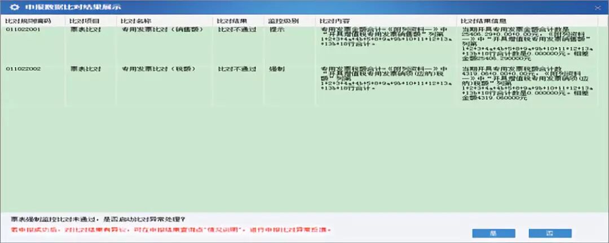
Task: Close the 申报数据比对结果展示 dialog
Action: click(597, 7)
